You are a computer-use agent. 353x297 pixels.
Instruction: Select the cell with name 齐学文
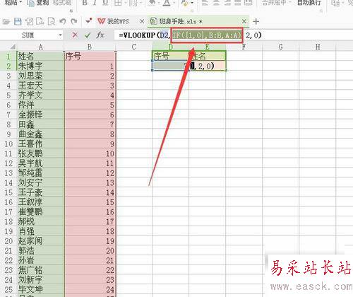40,95
